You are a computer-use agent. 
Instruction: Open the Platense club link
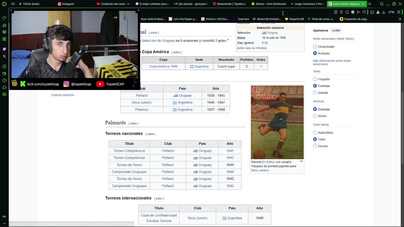pos(142,109)
